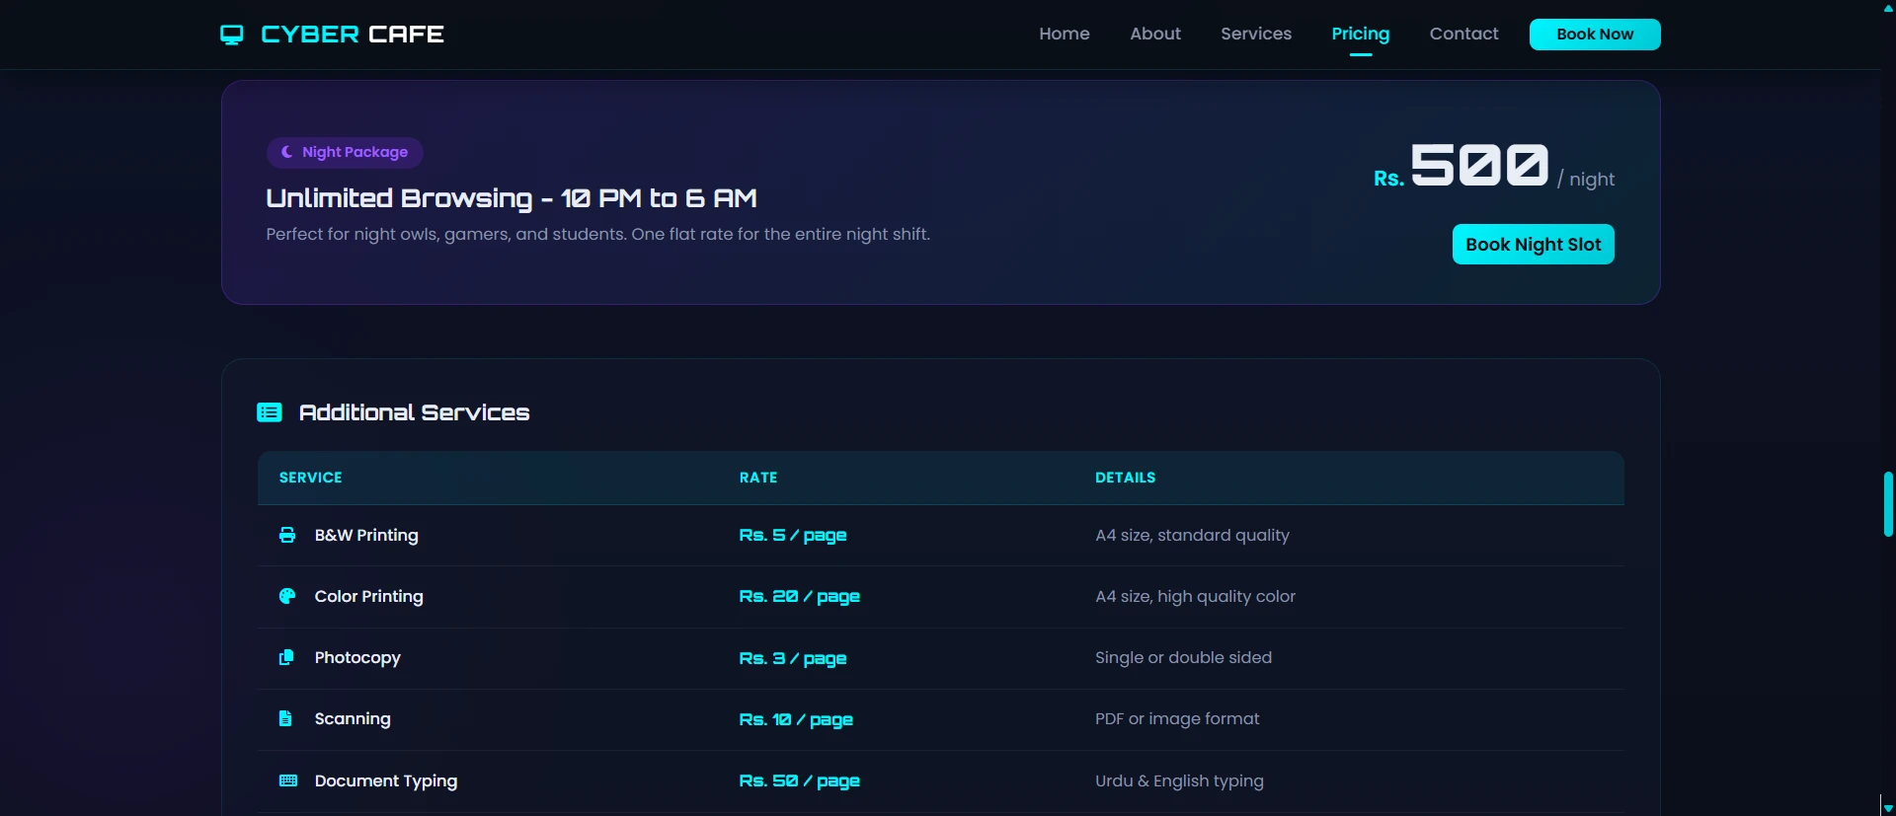Click the Scanning service name
Image resolution: width=1896 pixels, height=816 pixels.
[353, 719]
